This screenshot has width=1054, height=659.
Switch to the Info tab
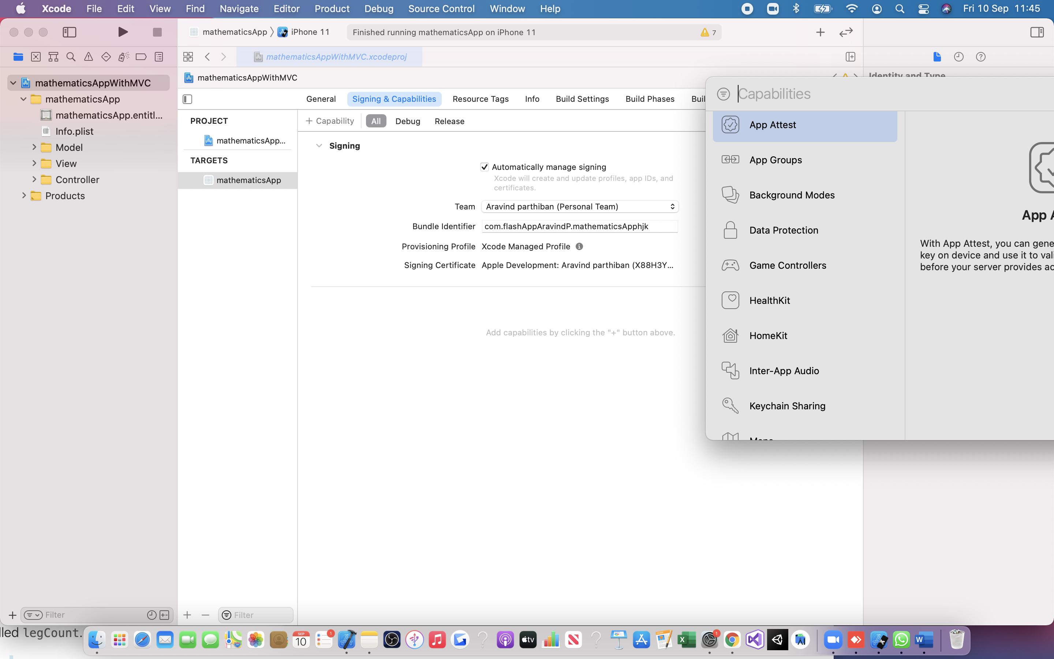click(532, 99)
